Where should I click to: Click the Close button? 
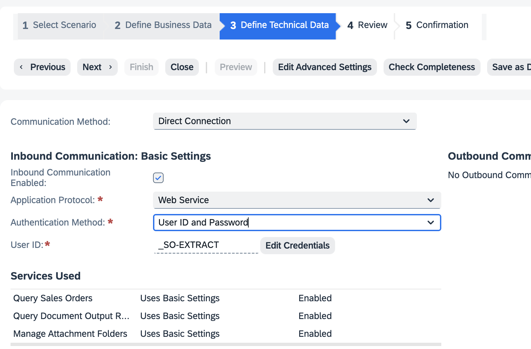[x=182, y=67]
